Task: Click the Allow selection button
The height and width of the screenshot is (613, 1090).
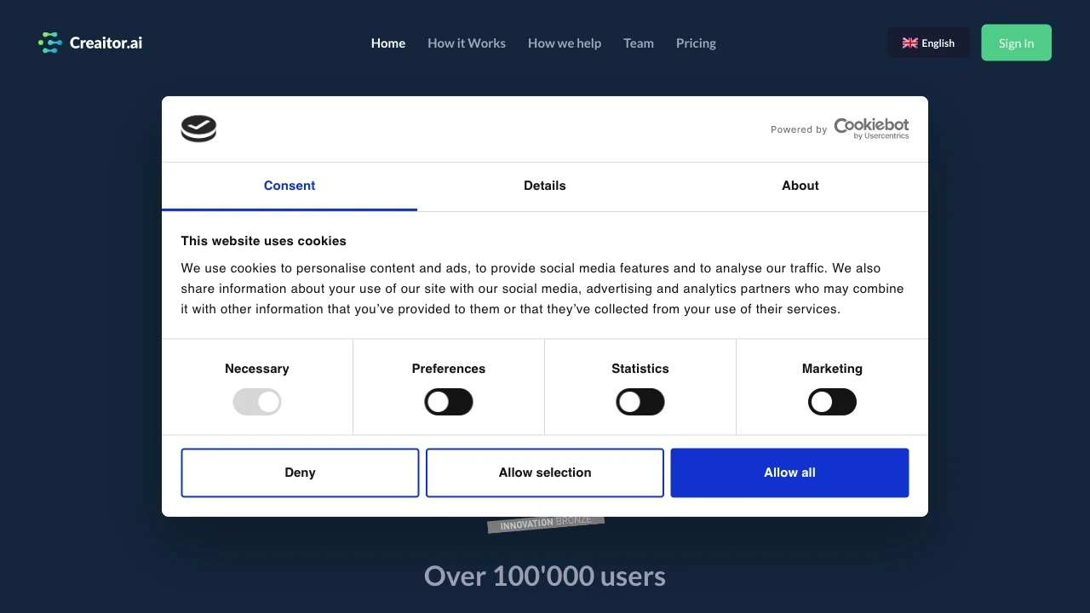Action: point(545,472)
